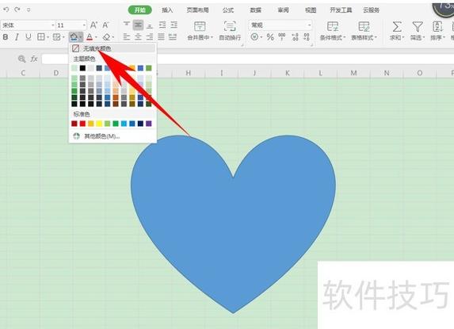
Task: Expand the 合并居中 dropdown arrow
Action: 212,37
